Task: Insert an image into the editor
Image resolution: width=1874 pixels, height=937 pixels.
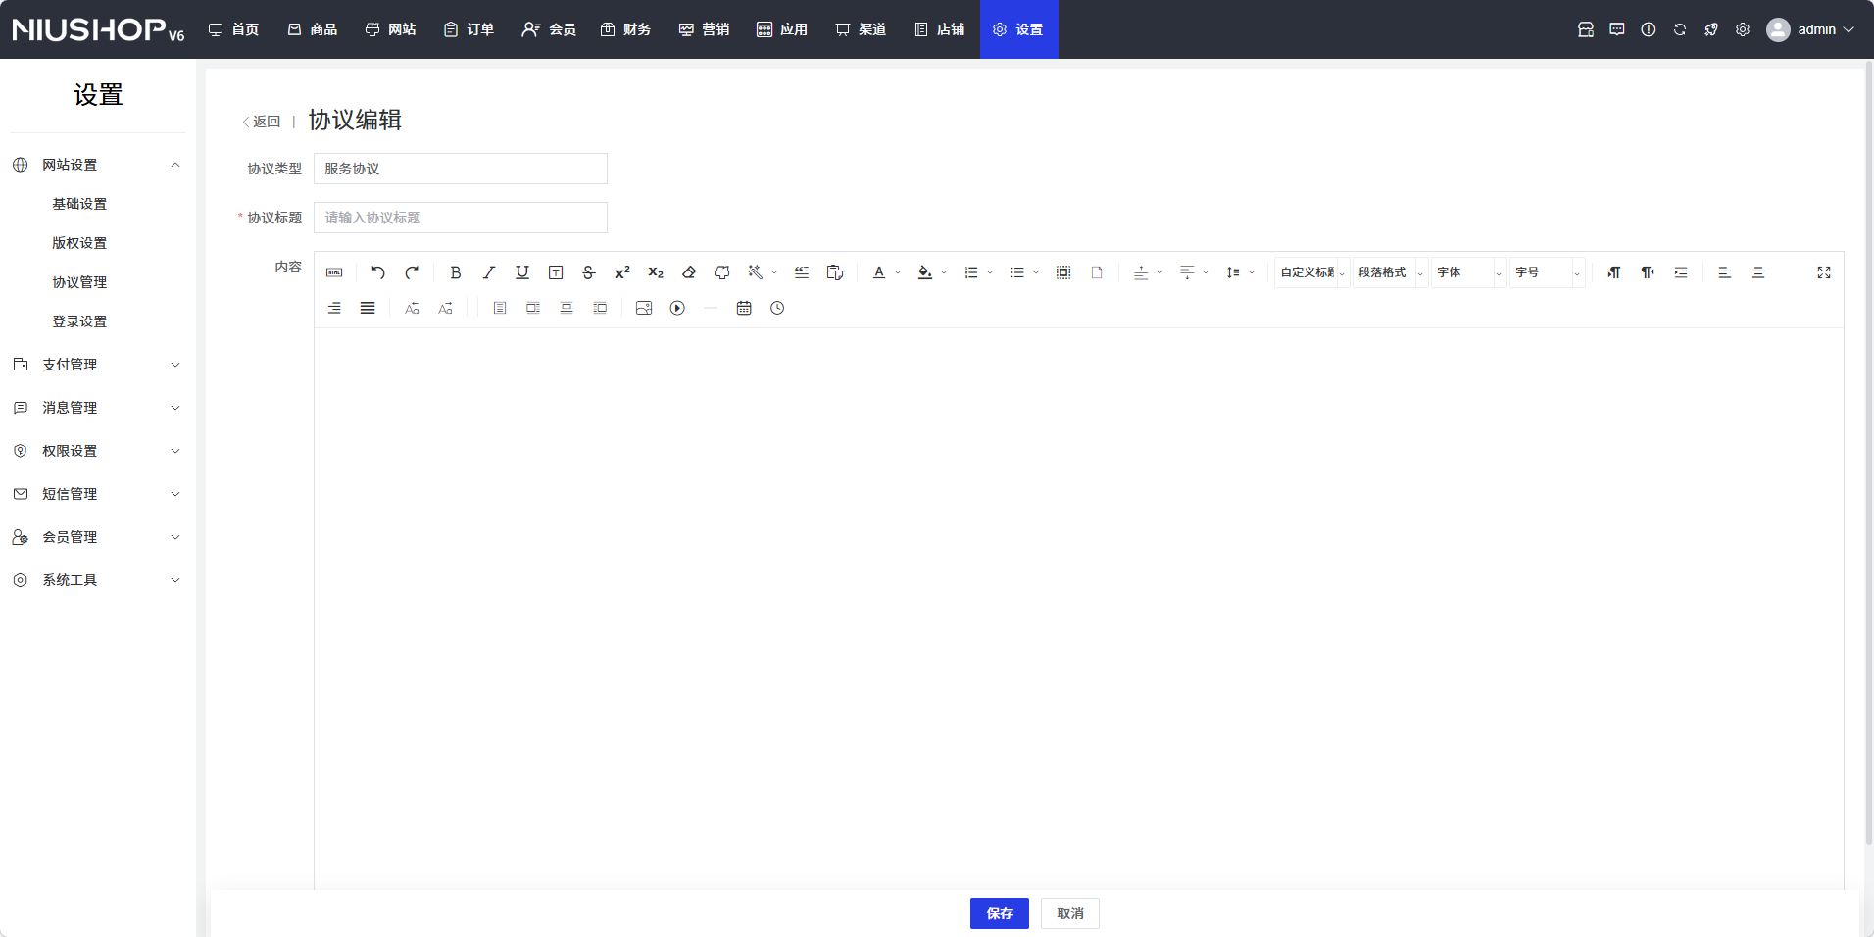Action: point(644,308)
